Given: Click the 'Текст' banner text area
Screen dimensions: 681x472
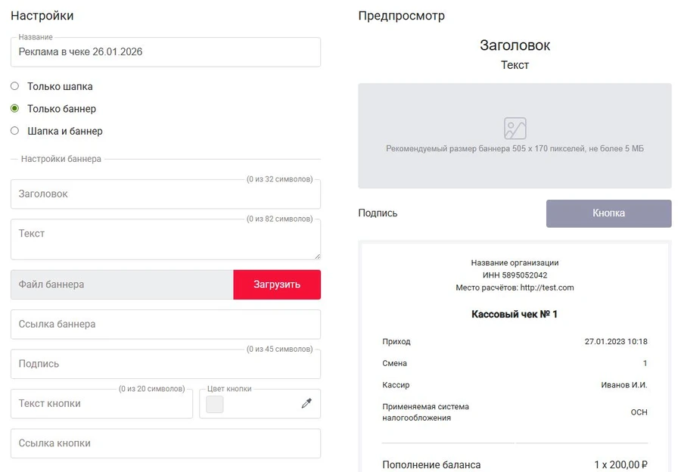Looking at the screenshot, I should pyautogui.click(x=165, y=239).
